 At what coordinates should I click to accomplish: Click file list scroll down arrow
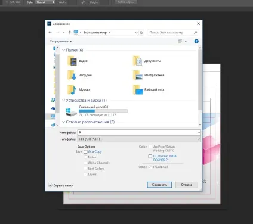pyautogui.click(x=200, y=125)
